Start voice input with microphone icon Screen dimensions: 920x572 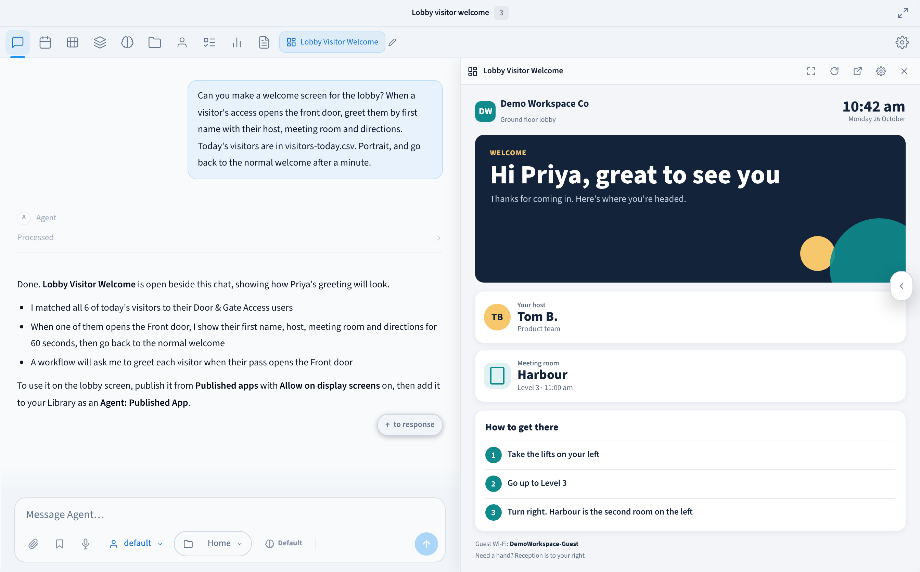pyautogui.click(x=86, y=544)
